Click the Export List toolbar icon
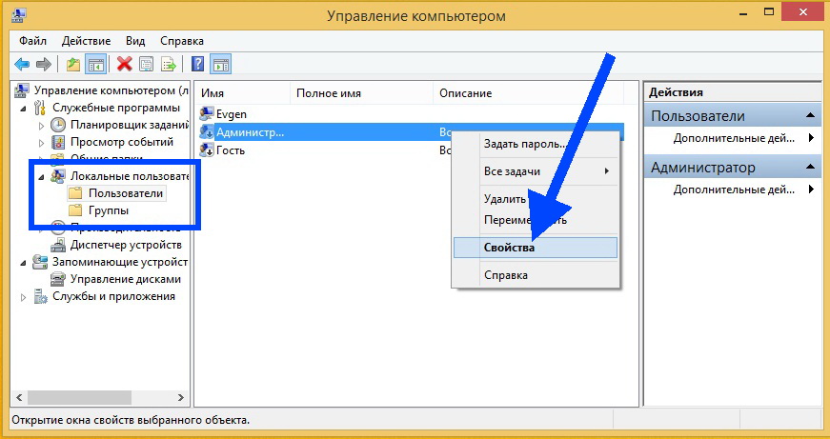Image resolution: width=830 pixels, height=439 pixels. 169,65
